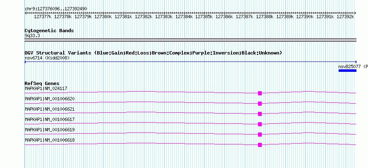Click the 127384k ruler tick label
The image size is (368, 168).
[184, 17]
